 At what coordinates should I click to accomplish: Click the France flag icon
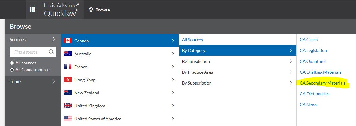click(x=68, y=67)
